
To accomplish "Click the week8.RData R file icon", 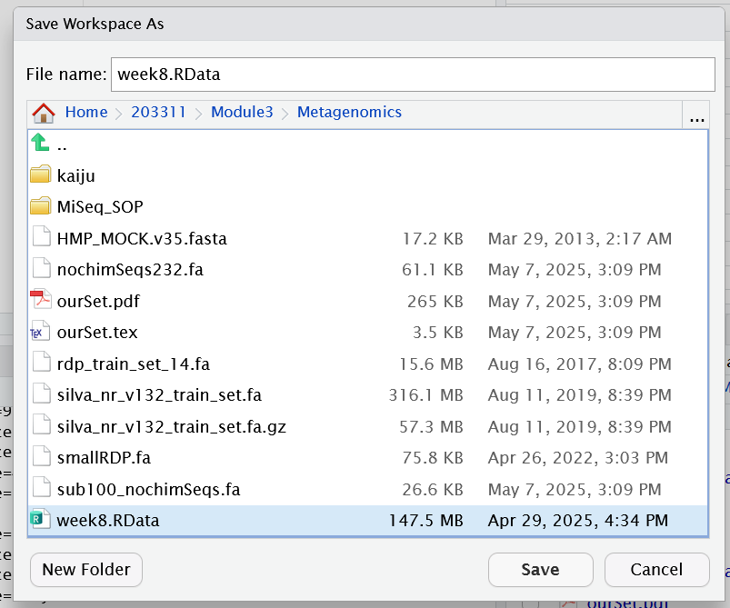I will (40, 519).
